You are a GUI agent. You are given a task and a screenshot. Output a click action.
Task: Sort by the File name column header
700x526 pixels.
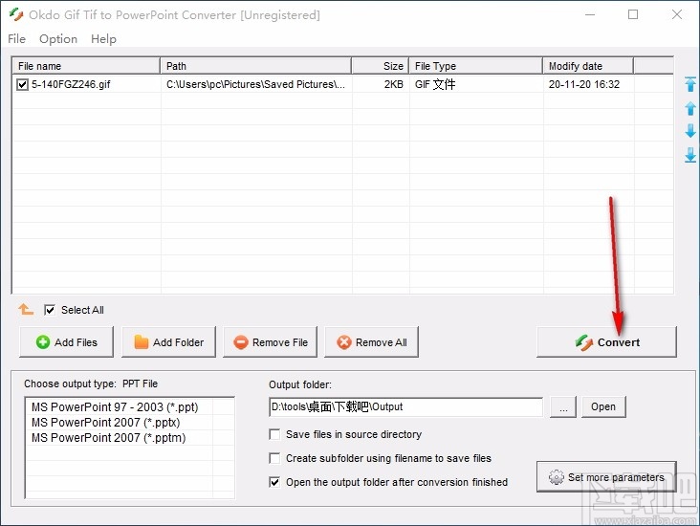coord(86,66)
